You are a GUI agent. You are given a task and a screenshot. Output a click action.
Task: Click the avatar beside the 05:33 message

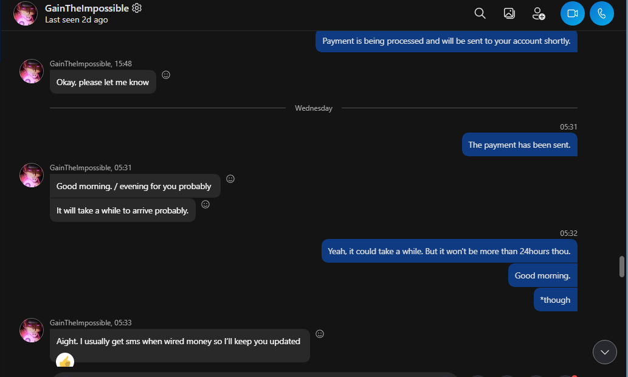[x=32, y=330]
